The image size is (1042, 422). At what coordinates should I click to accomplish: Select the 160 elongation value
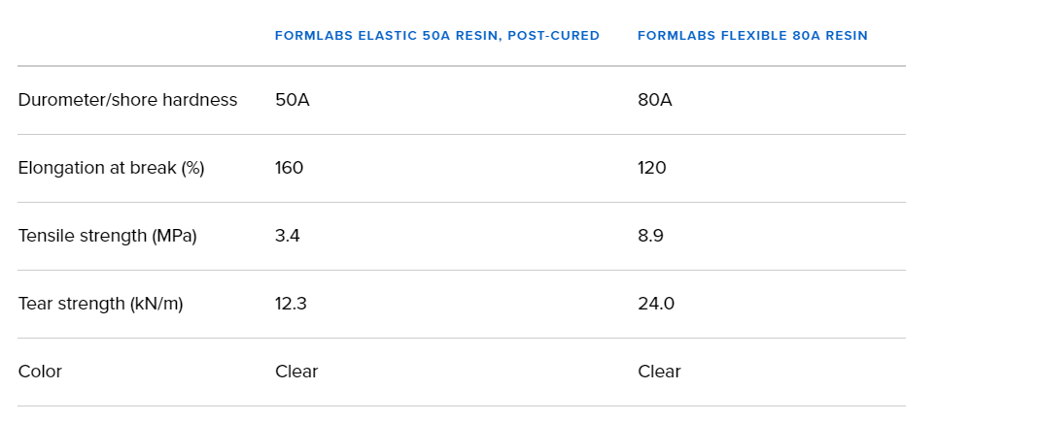click(x=289, y=168)
